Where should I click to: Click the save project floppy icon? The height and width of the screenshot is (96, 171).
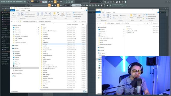click(x=117, y=2)
